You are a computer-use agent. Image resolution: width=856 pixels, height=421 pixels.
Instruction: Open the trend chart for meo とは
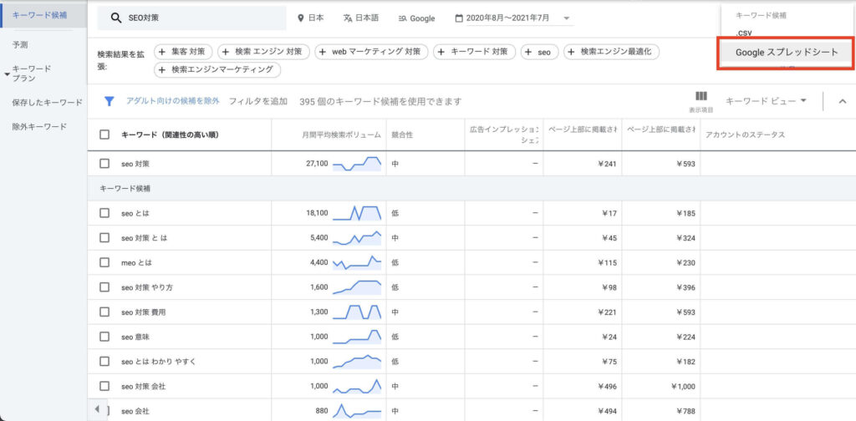pos(357,263)
